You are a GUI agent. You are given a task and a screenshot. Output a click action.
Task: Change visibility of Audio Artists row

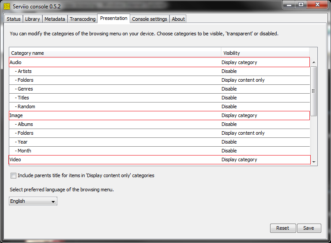[x=265, y=71]
